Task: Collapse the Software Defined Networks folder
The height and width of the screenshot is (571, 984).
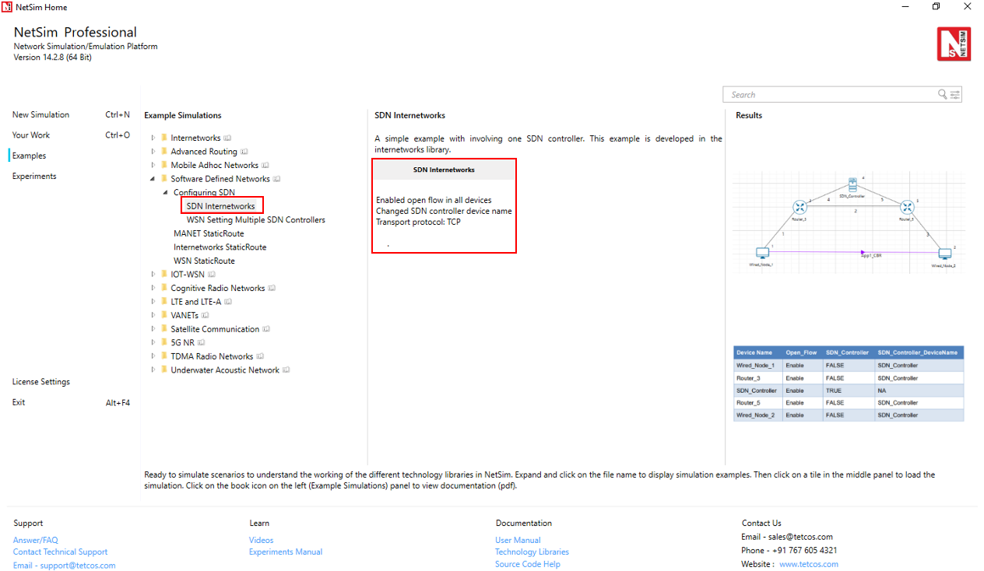Action: 153,179
